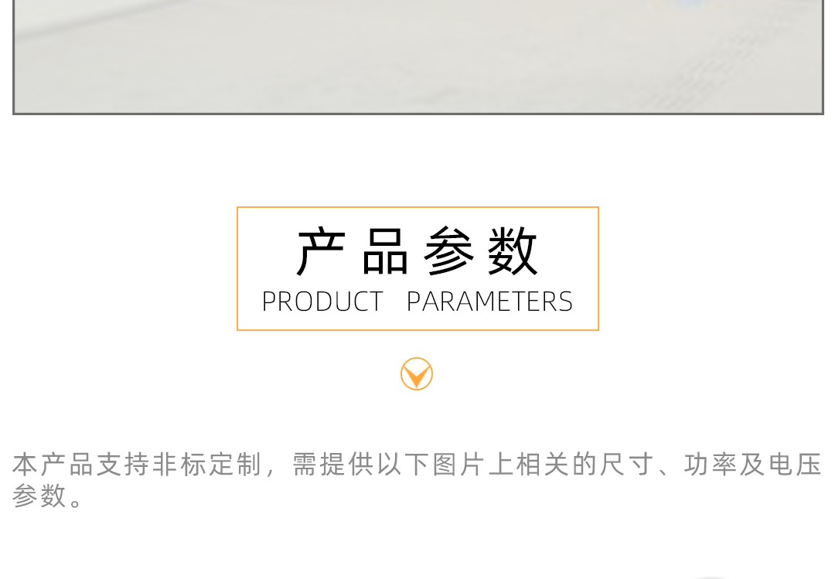Viewport: 835px width, 579px height.
Task: Click 本产品 at start of the description
Action: (53, 465)
